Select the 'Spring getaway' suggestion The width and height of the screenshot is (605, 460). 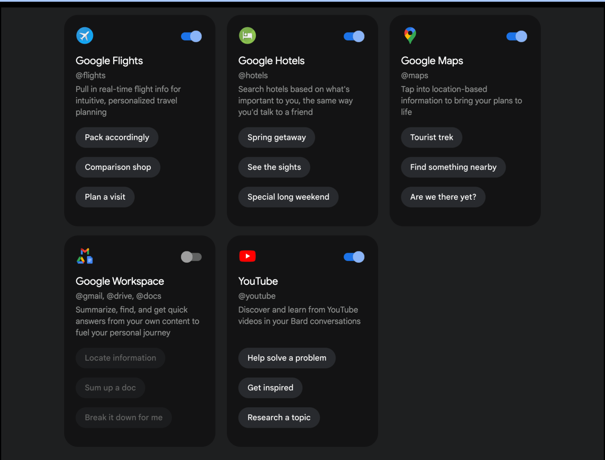(276, 137)
